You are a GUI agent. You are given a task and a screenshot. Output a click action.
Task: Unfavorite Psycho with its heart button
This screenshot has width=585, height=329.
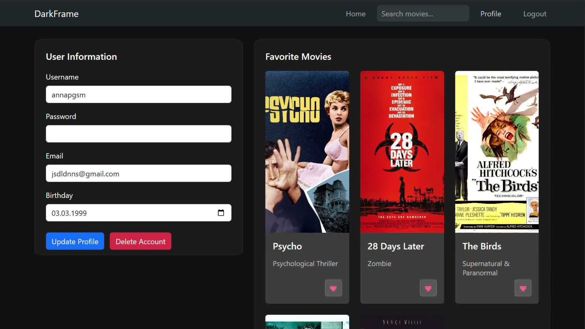(x=333, y=288)
